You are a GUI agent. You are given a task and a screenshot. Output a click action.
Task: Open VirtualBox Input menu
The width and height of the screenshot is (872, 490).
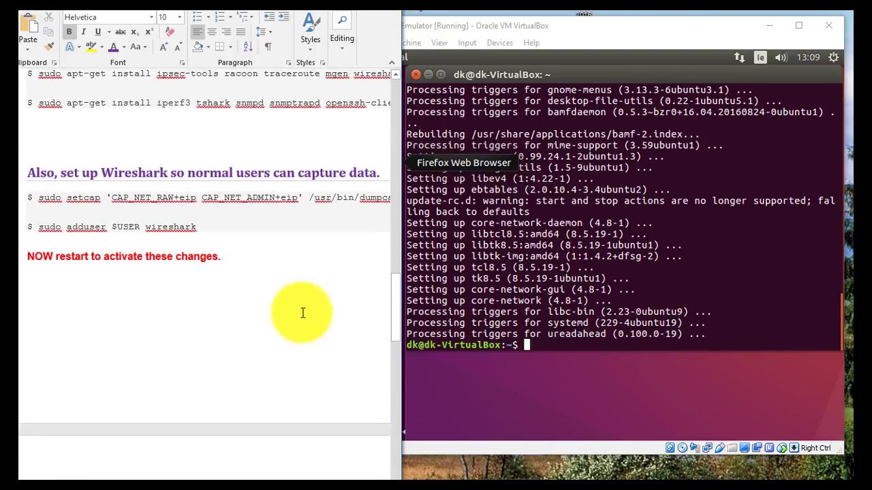tap(467, 43)
